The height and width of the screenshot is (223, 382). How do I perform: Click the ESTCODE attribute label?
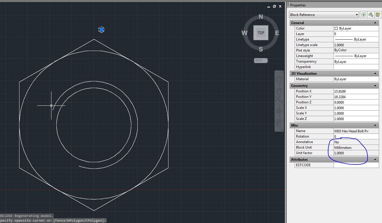click(303, 165)
